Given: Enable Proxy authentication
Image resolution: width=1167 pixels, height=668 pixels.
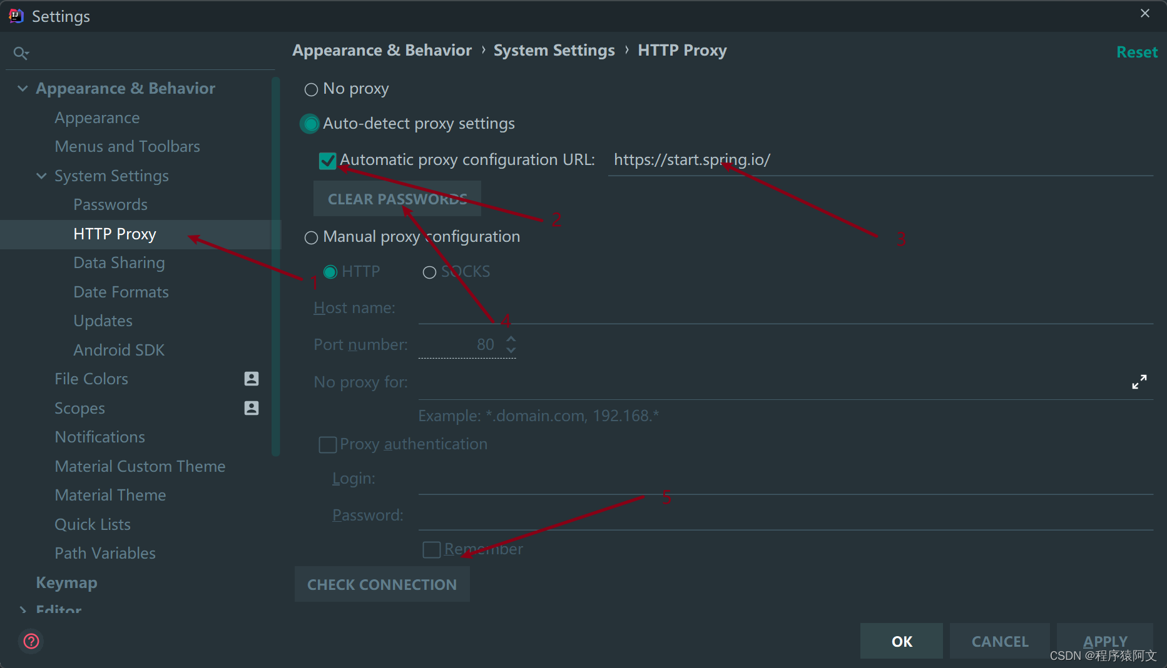Looking at the screenshot, I should tap(327, 444).
